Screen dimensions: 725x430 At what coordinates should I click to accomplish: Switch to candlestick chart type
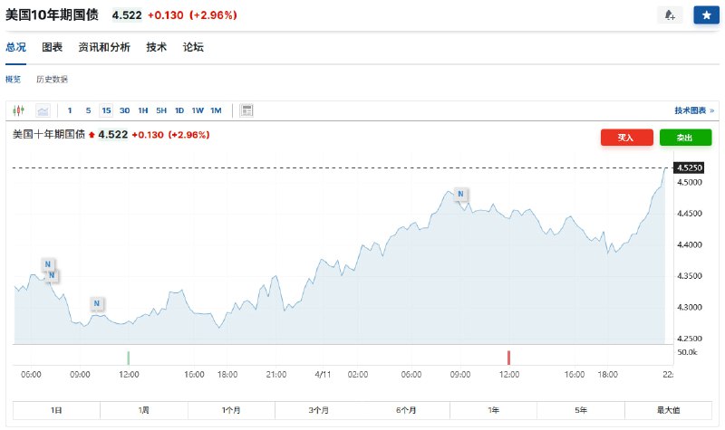[x=20, y=110]
